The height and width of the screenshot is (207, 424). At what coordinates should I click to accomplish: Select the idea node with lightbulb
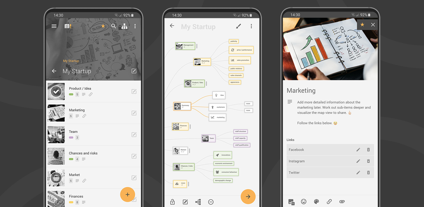click(219, 95)
